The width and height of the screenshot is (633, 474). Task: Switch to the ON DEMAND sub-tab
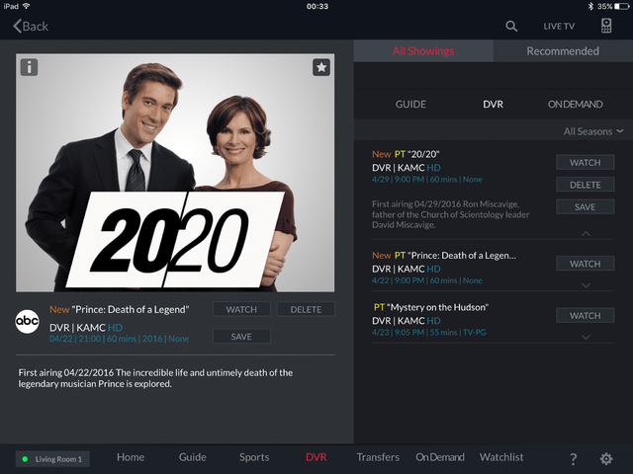pyautogui.click(x=575, y=105)
